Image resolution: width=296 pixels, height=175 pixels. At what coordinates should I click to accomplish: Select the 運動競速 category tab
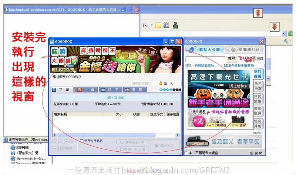click(258, 111)
